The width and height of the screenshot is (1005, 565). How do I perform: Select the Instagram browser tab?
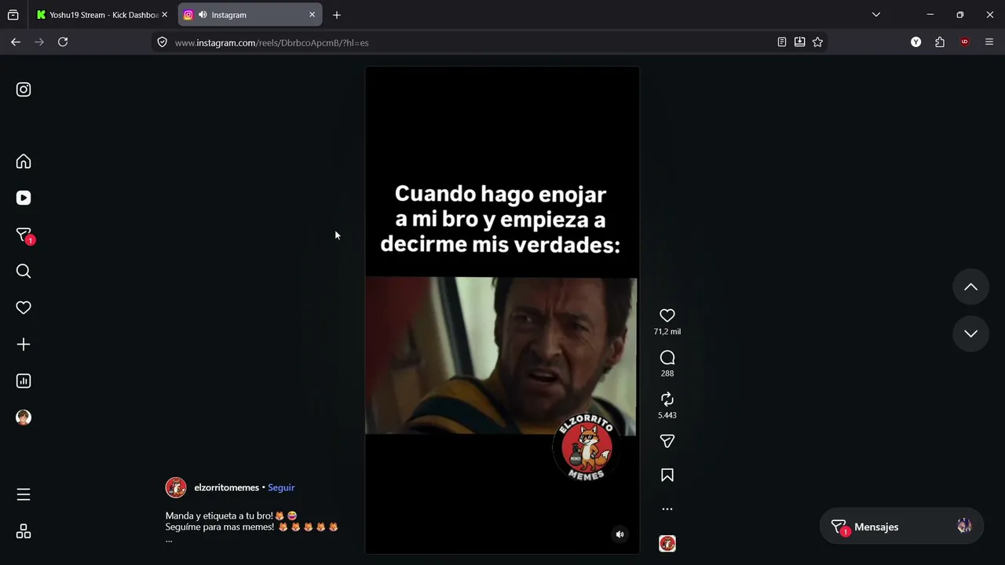[x=249, y=15]
